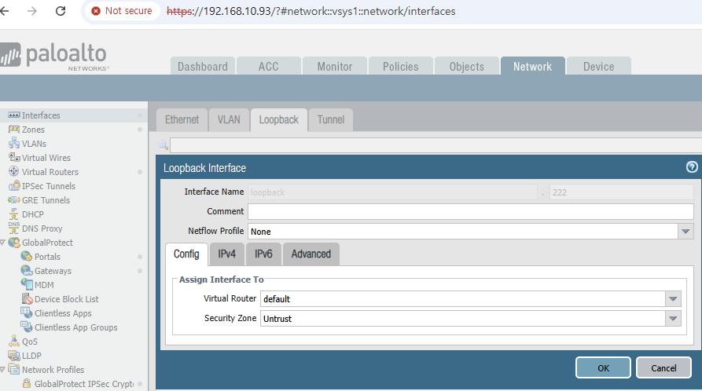Screen dimensions: 702x391
Task: Click the GlobalProtect globe icon
Action: click(x=14, y=243)
